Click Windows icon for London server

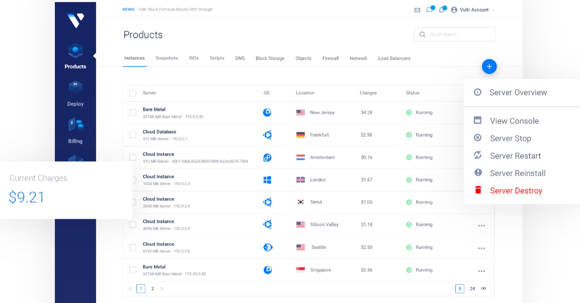click(x=267, y=180)
